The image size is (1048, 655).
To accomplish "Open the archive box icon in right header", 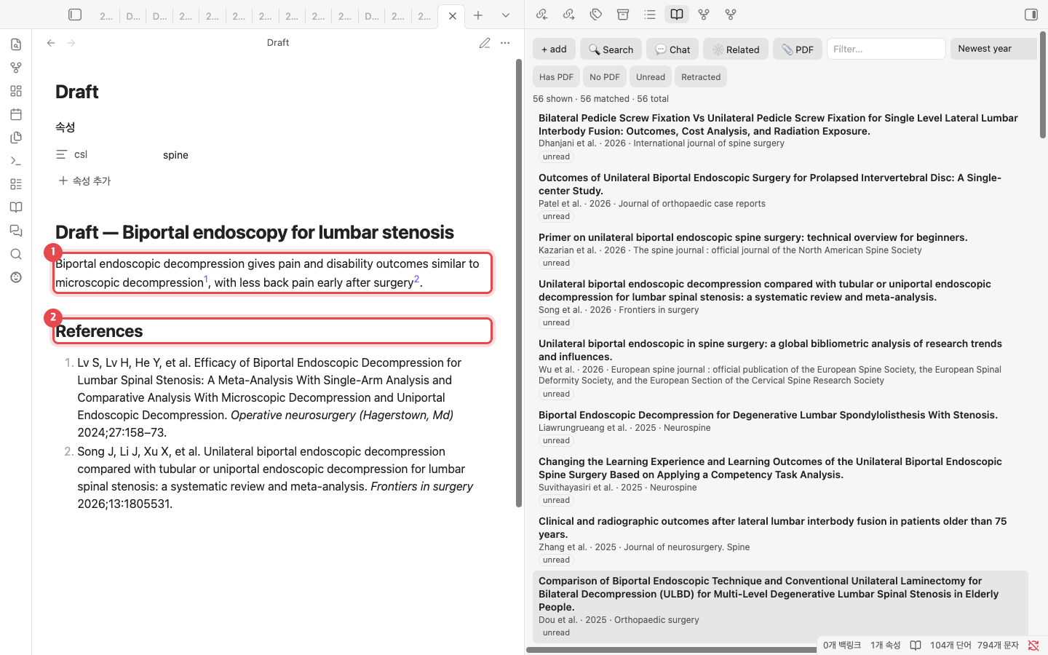I will 623,15.
